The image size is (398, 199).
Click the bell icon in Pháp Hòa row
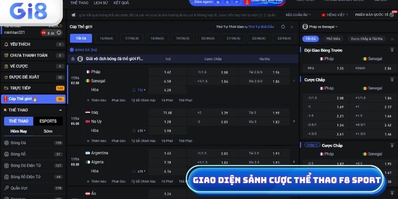[134, 90]
